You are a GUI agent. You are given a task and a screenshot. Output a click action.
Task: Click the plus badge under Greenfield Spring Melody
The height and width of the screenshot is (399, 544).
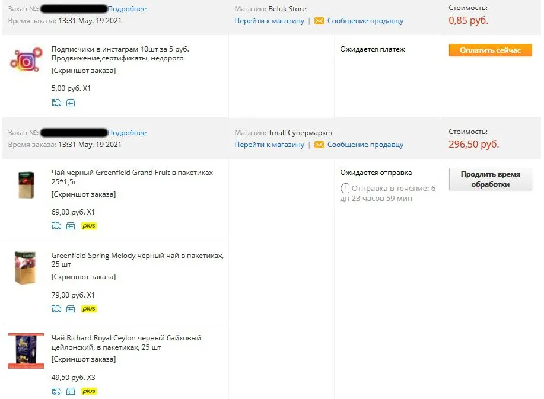(x=89, y=308)
